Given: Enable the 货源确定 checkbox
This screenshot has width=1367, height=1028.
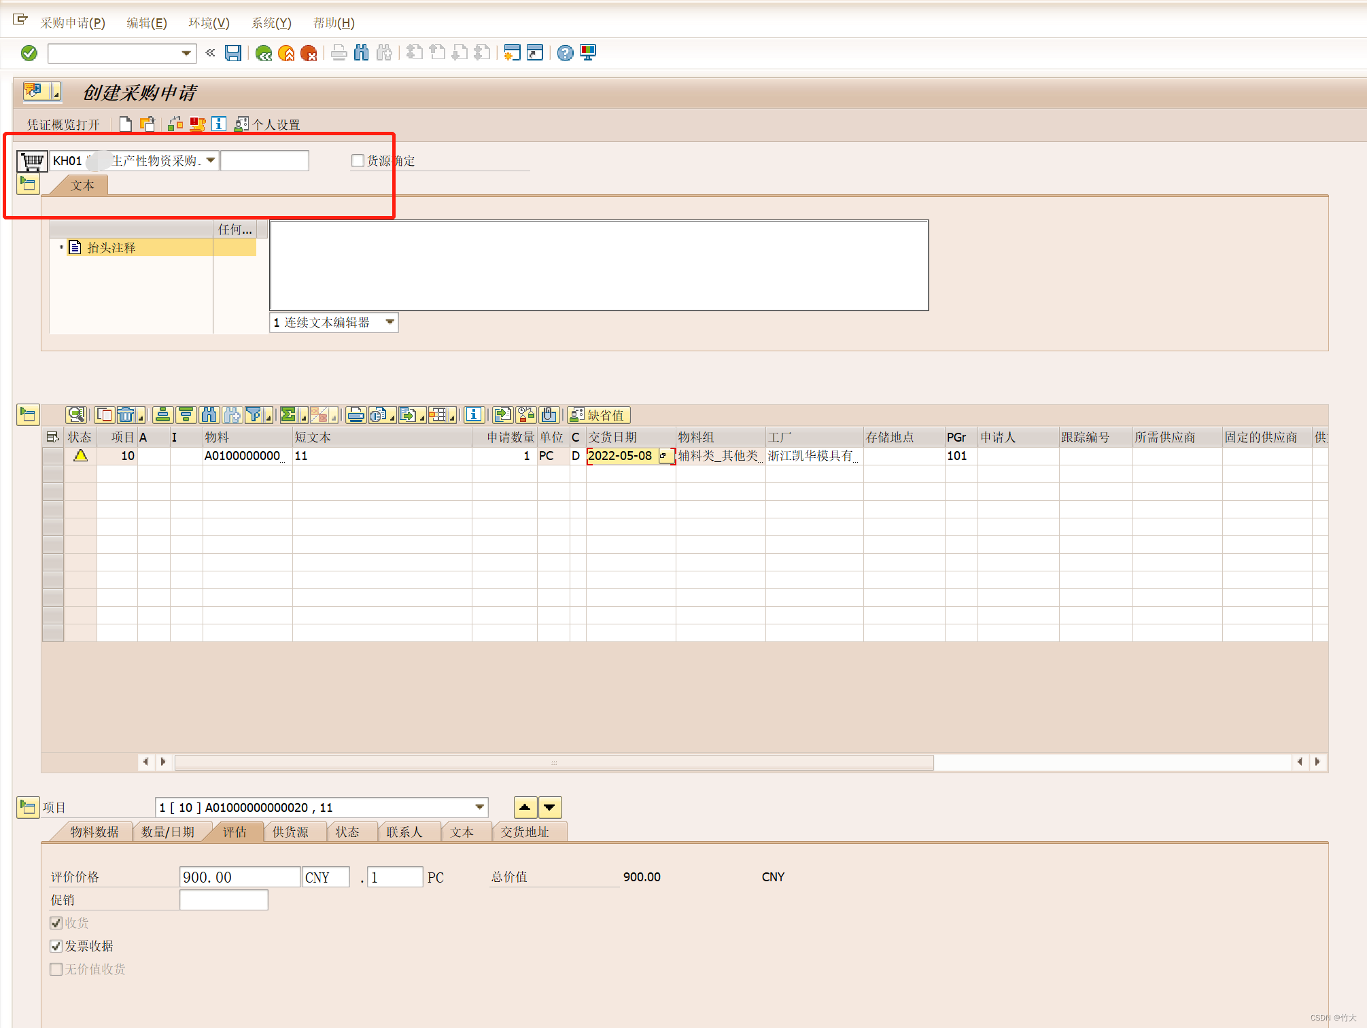Looking at the screenshot, I should tap(358, 161).
